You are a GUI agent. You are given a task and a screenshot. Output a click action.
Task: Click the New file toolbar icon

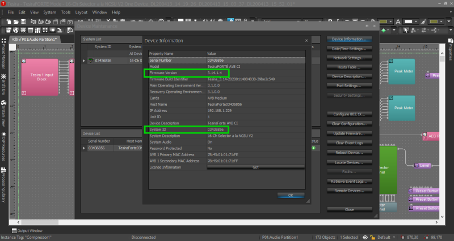click(x=9, y=21)
